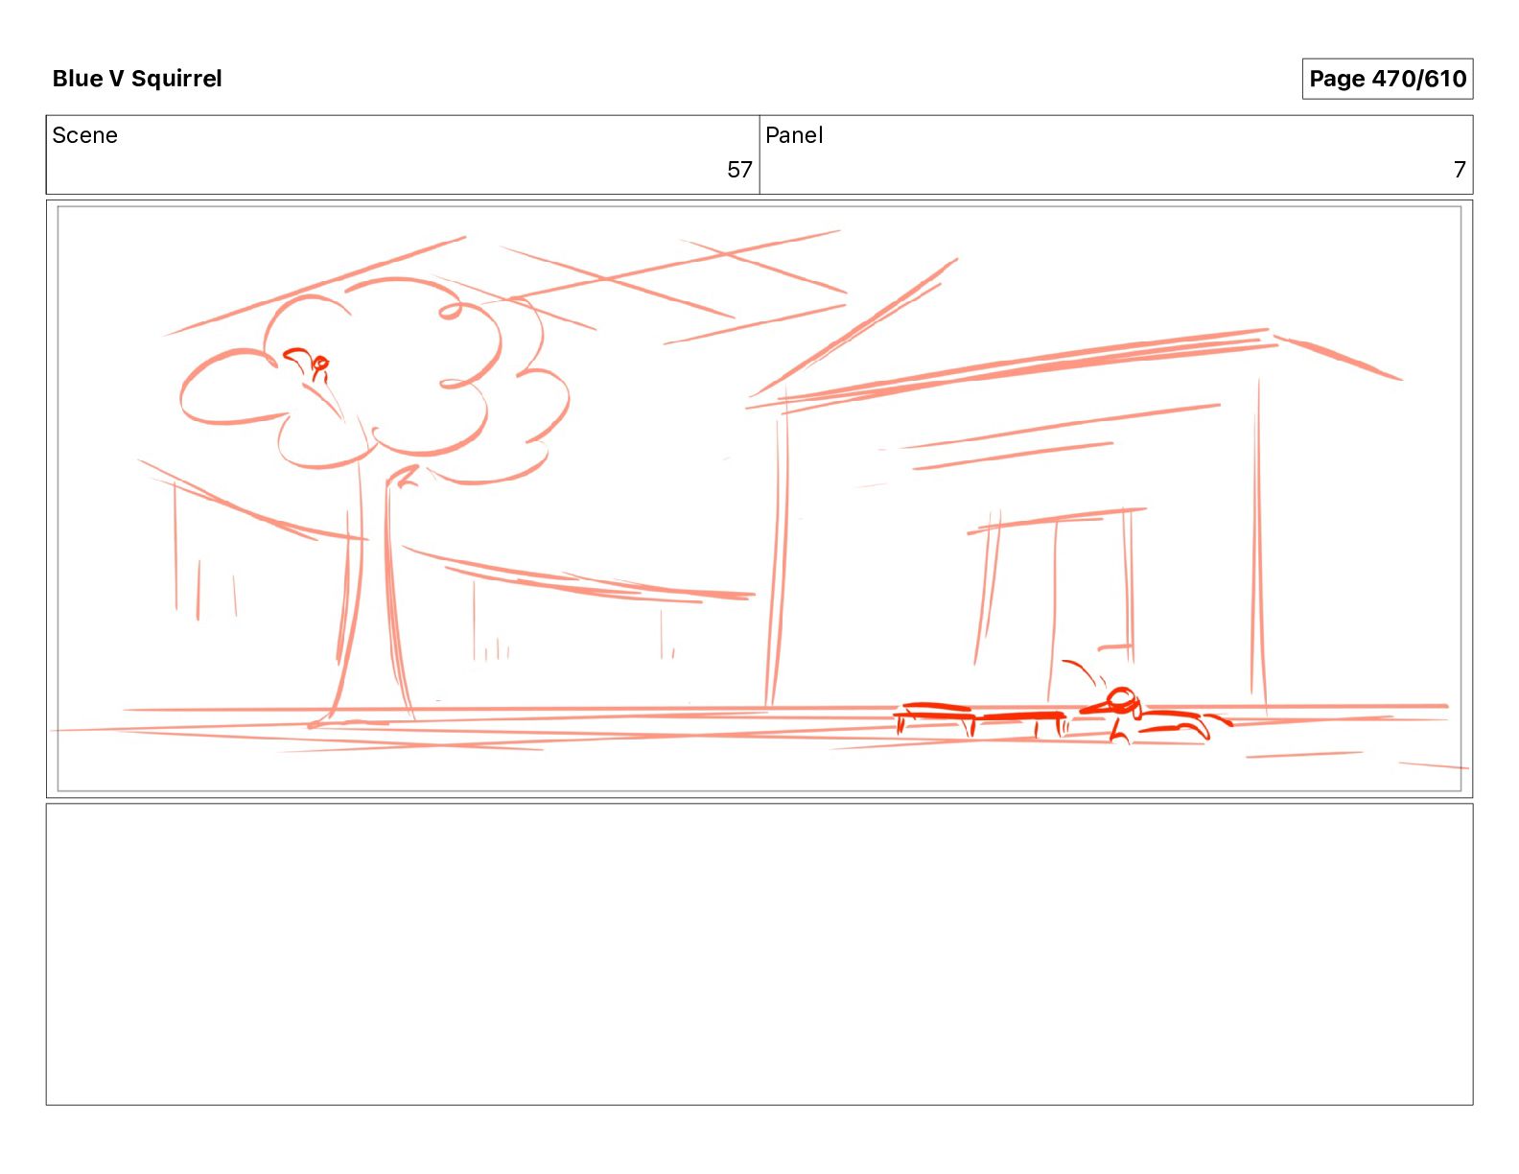
Task: Click the scene number '57'
Action: tap(739, 170)
